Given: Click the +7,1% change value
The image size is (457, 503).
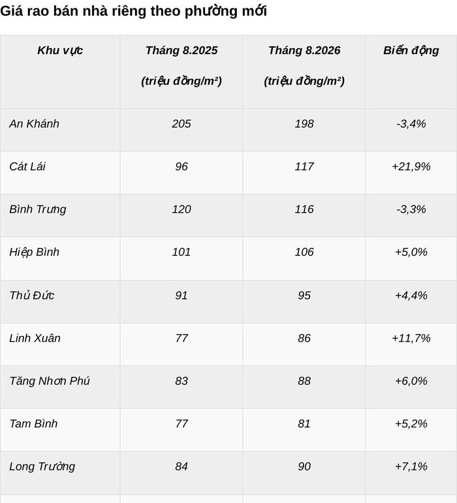Looking at the screenshot, I should 411,466.
